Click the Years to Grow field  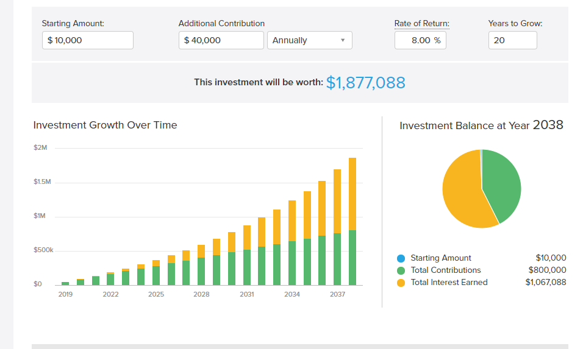pos(513,40)
